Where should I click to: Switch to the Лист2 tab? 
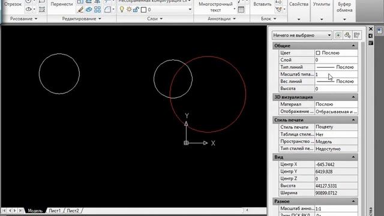(73, 211)
